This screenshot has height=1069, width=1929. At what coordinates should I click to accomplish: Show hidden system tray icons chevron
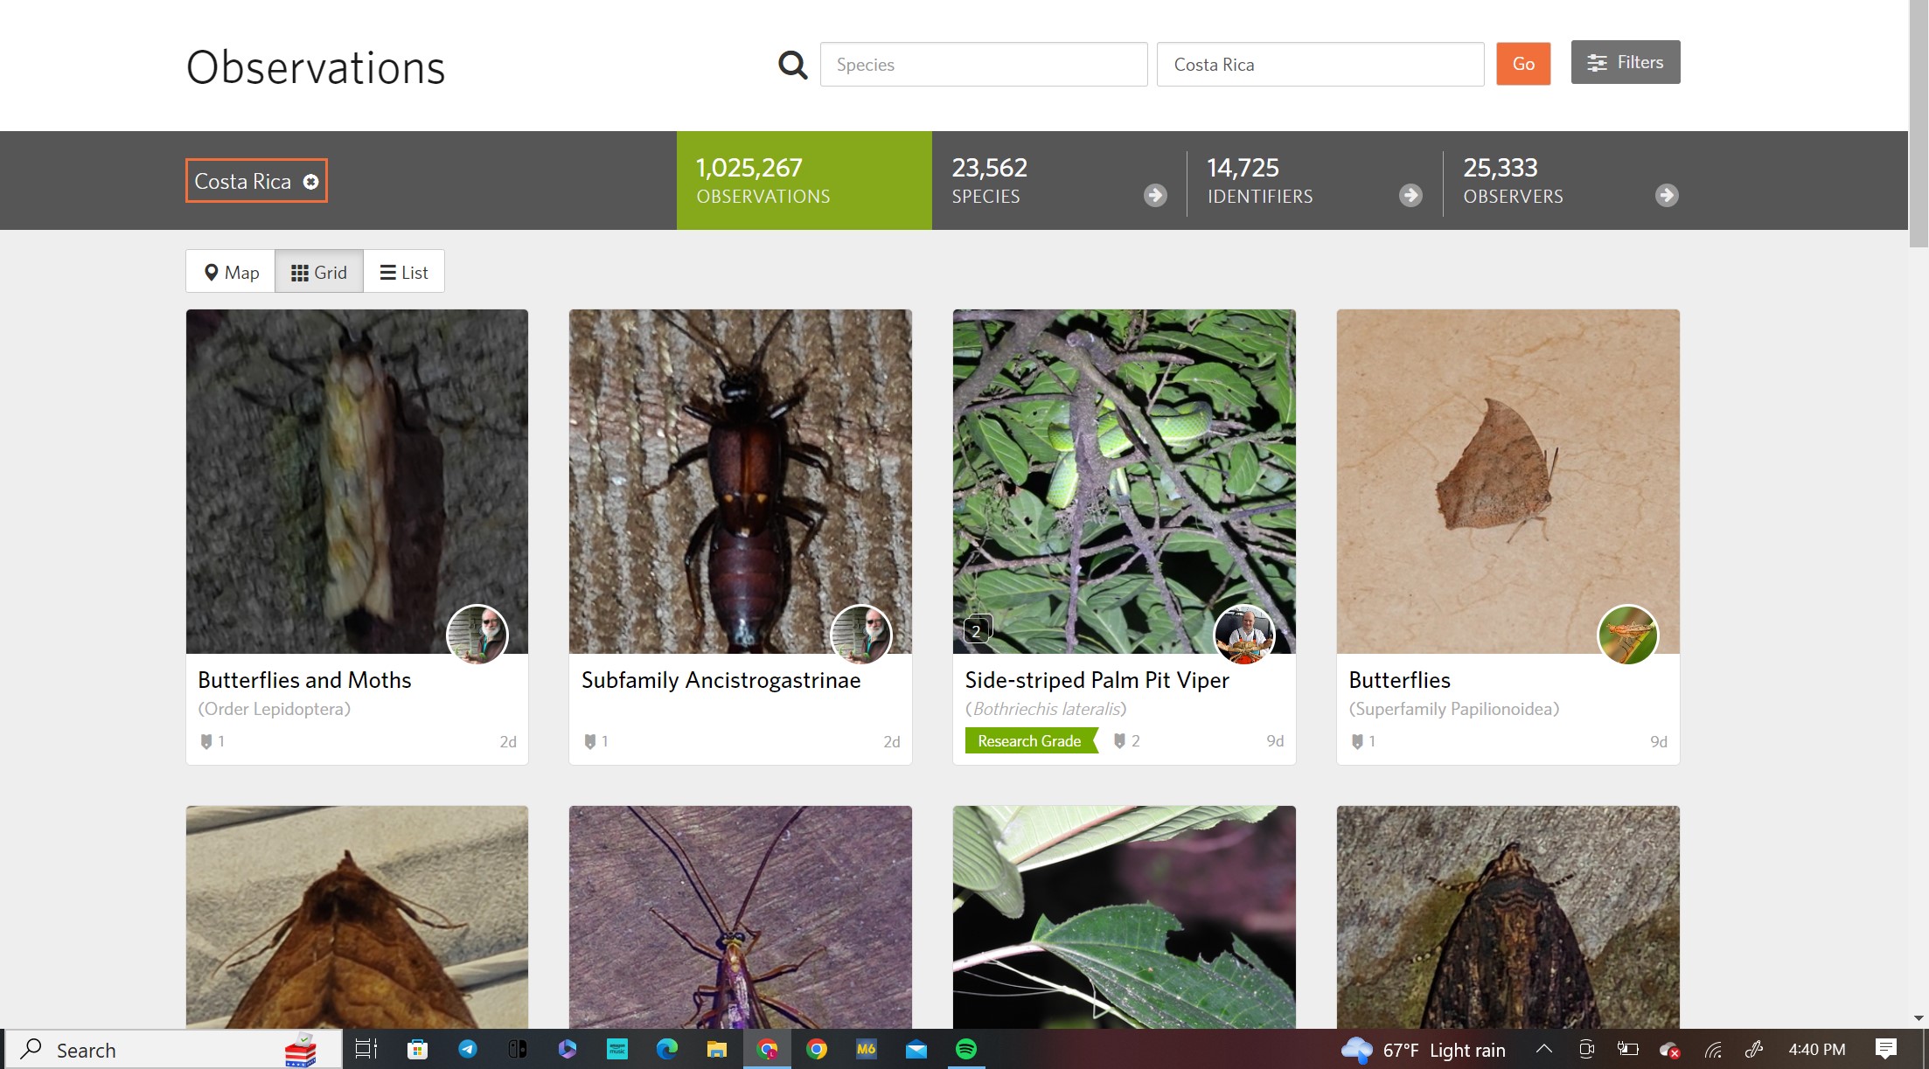(x=1544, y=1049)
